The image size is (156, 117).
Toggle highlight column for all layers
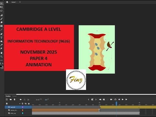click(x=20, y=104)
